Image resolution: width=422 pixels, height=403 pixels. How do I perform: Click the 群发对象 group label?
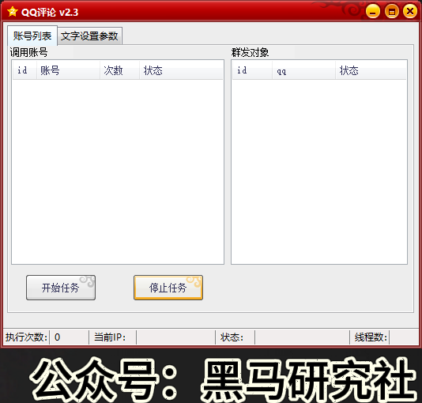point(250,52)
